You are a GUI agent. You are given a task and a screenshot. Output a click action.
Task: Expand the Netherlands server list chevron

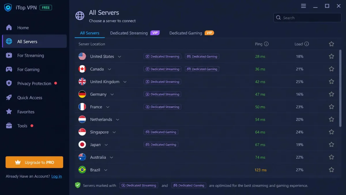pos(118,120)
